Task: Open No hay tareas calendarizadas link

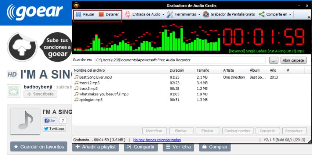Action: pos(157,140)
